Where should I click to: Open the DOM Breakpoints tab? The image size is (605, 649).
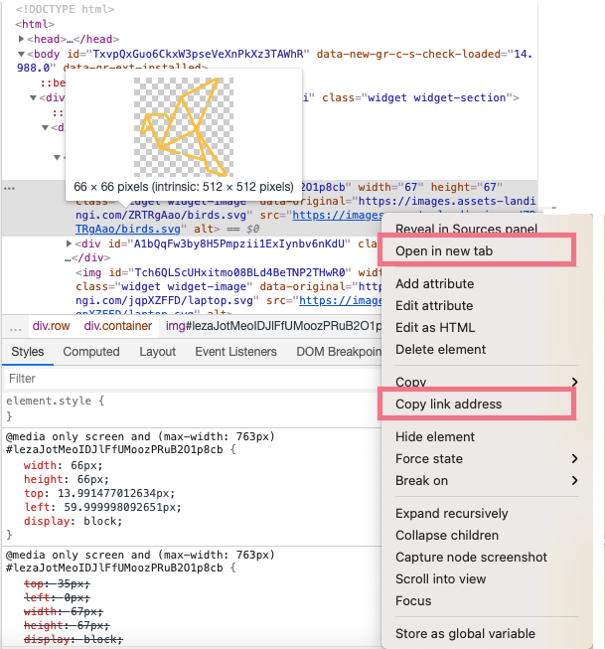pyautogui.click(x=339, y=352)
